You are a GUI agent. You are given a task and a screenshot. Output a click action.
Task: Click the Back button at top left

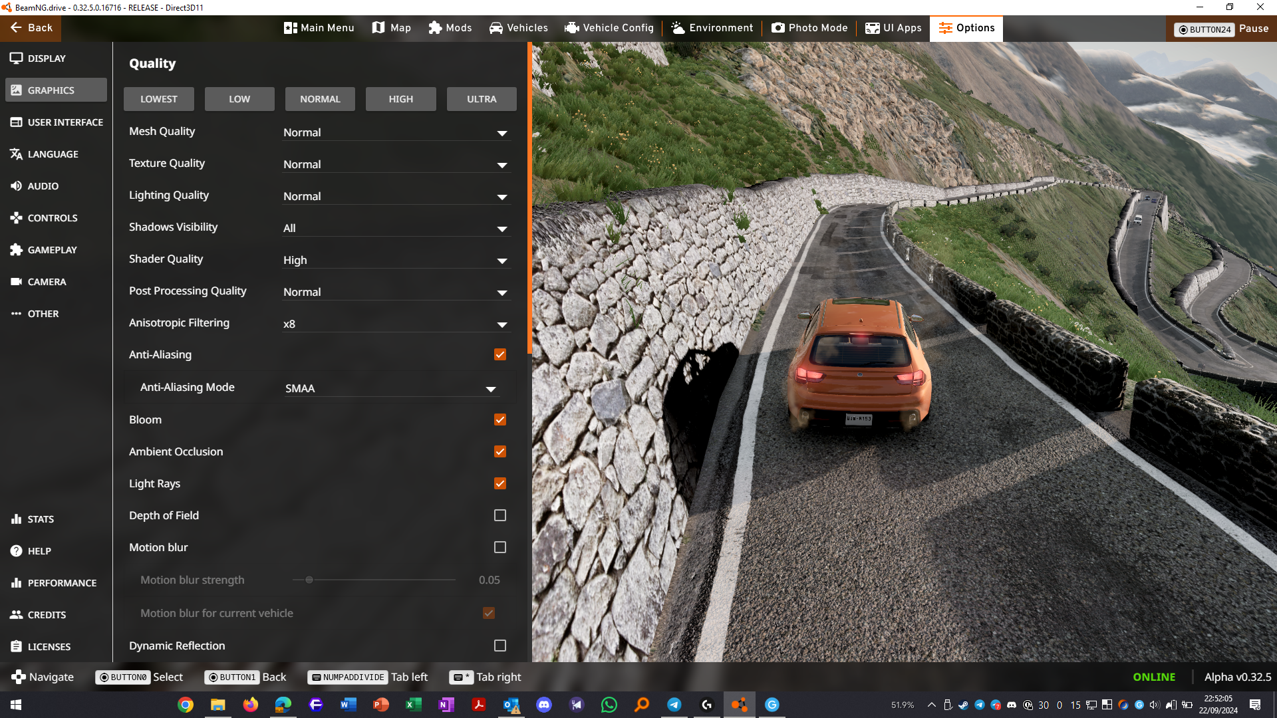point(31,28)
